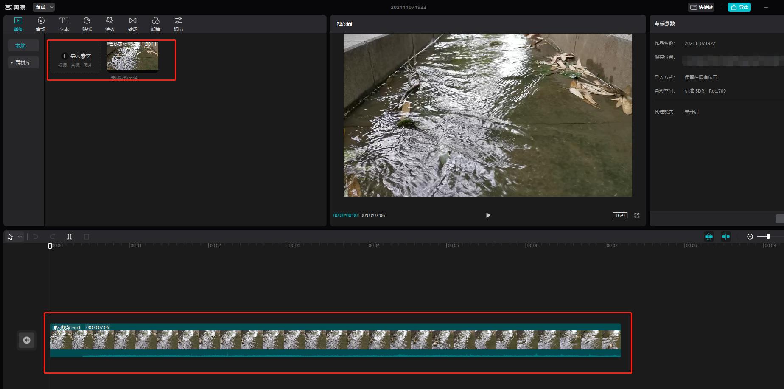Open the 转场 (Transitions) panel

133,24
